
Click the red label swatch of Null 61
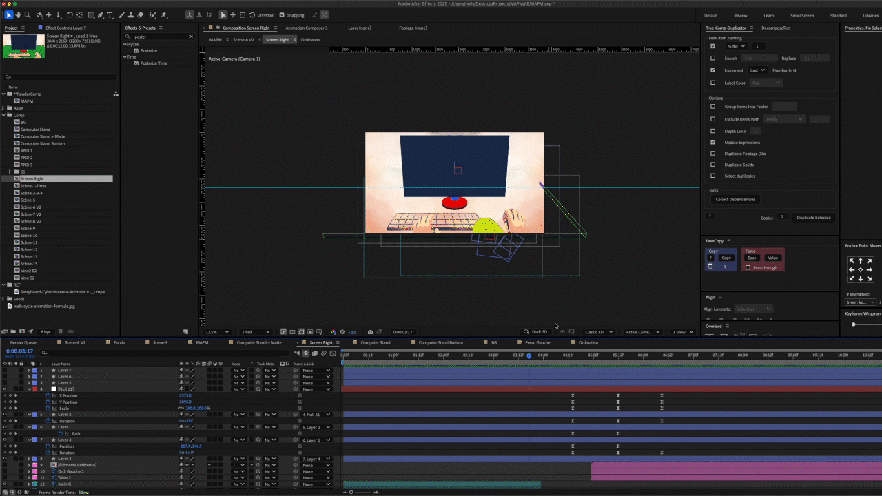pos(35,389)
